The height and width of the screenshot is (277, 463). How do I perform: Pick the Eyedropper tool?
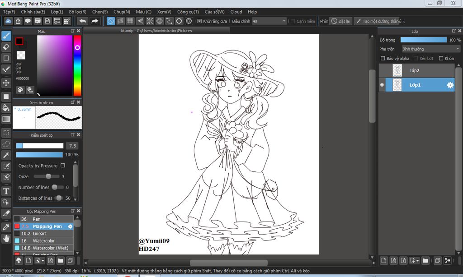pos(6,227)
